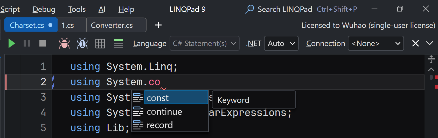Click the split editor handle icon
This screenshot has width=438, height=138.
431,59
